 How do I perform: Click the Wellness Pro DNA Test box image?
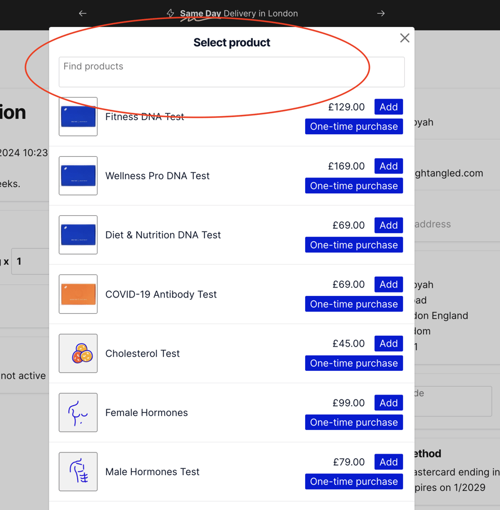click(x=78, y=176)
